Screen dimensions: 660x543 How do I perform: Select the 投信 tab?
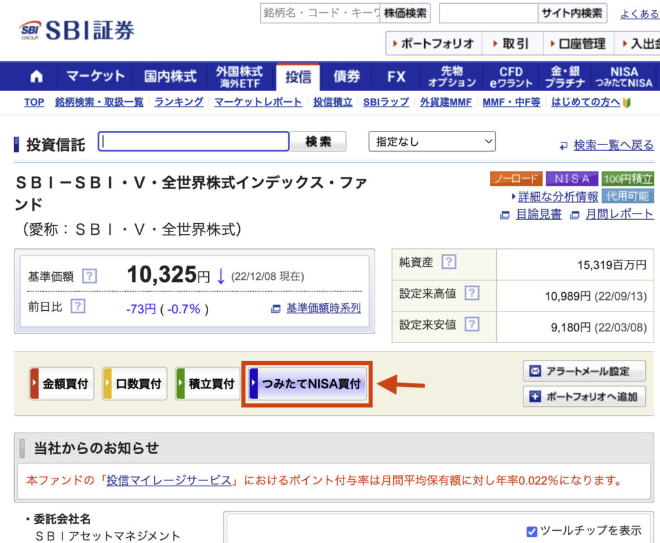tap(298, 77)
